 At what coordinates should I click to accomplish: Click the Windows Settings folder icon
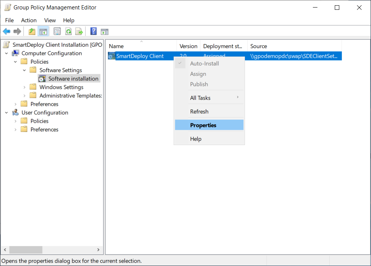point(33,87)
